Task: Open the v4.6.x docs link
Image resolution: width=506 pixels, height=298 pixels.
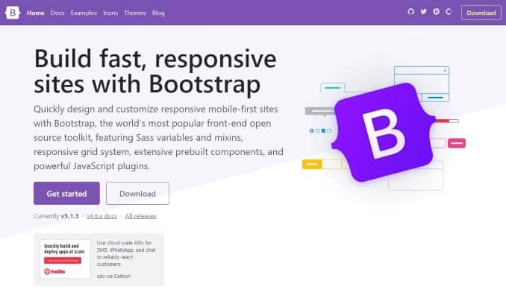Action: pyautogui.click(x=102, y=216)
